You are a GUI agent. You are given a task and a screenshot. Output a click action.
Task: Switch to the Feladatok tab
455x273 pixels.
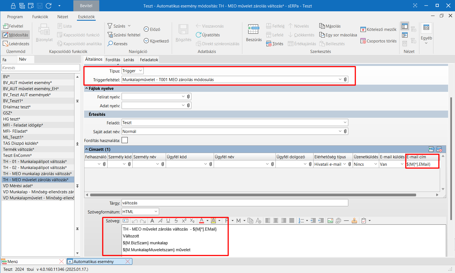click(x=149, y=60)
